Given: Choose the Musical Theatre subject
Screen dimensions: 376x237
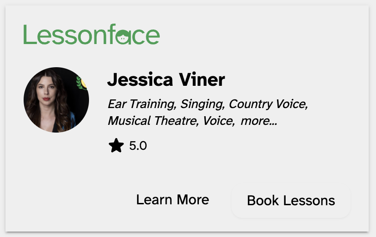Looking at the screenshot, I should click(153, 121).
